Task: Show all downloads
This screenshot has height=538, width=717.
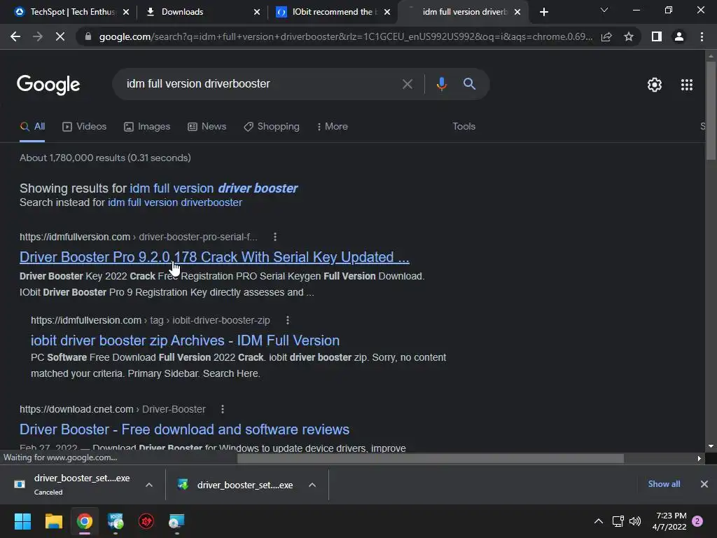Action: [x=664, y=484]
